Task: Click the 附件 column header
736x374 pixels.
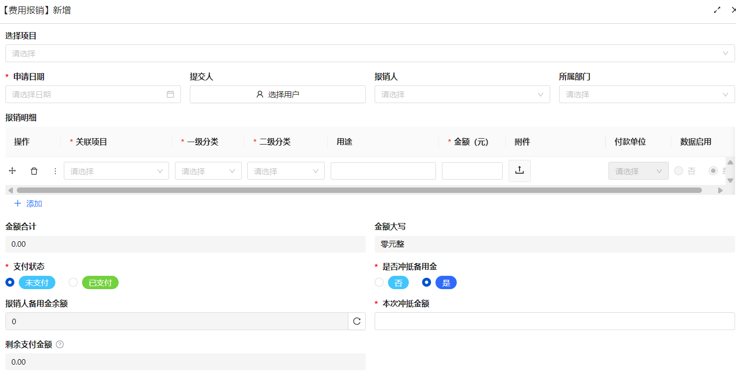Action: [522, 142]
